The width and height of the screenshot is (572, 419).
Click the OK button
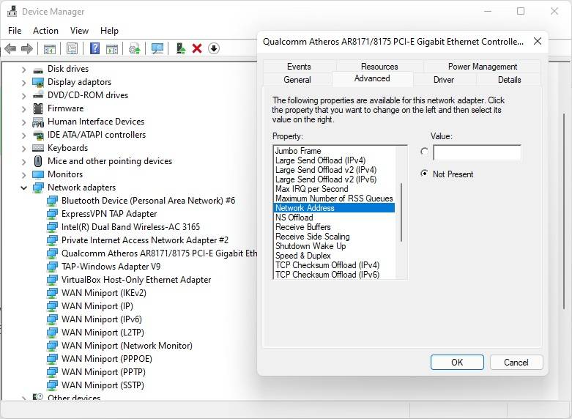(x=457, y=362)
